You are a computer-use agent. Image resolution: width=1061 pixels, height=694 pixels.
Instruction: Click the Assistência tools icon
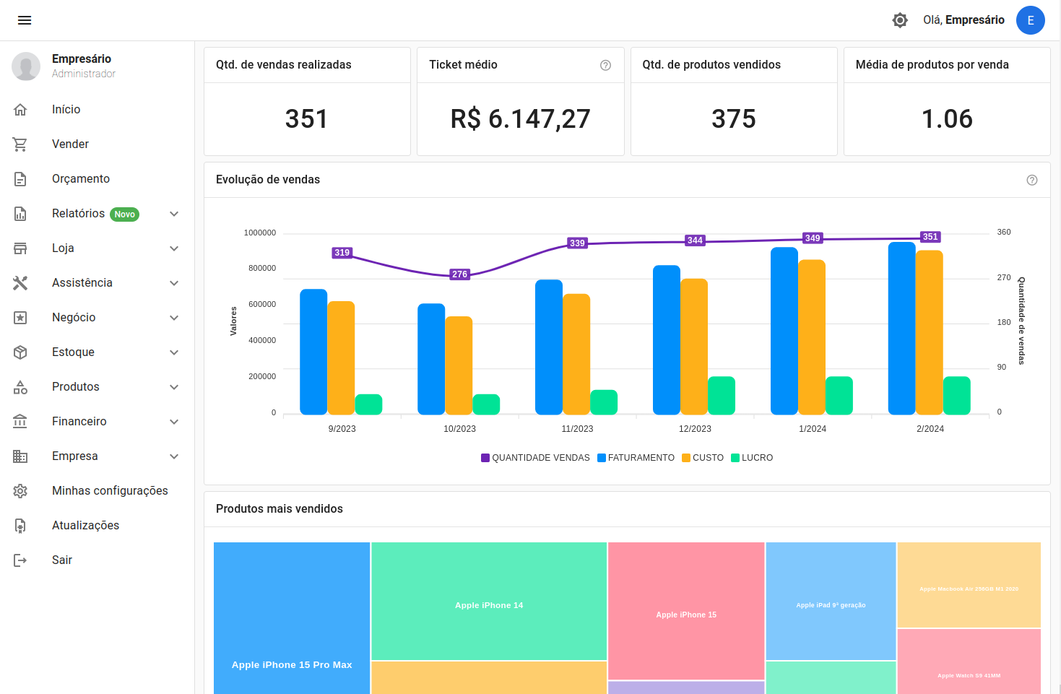coord(20,283)
